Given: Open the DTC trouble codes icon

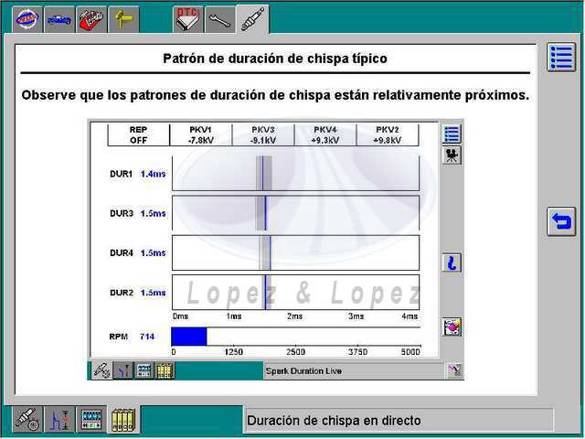Looking at the screenshot, I should (187, 19).
